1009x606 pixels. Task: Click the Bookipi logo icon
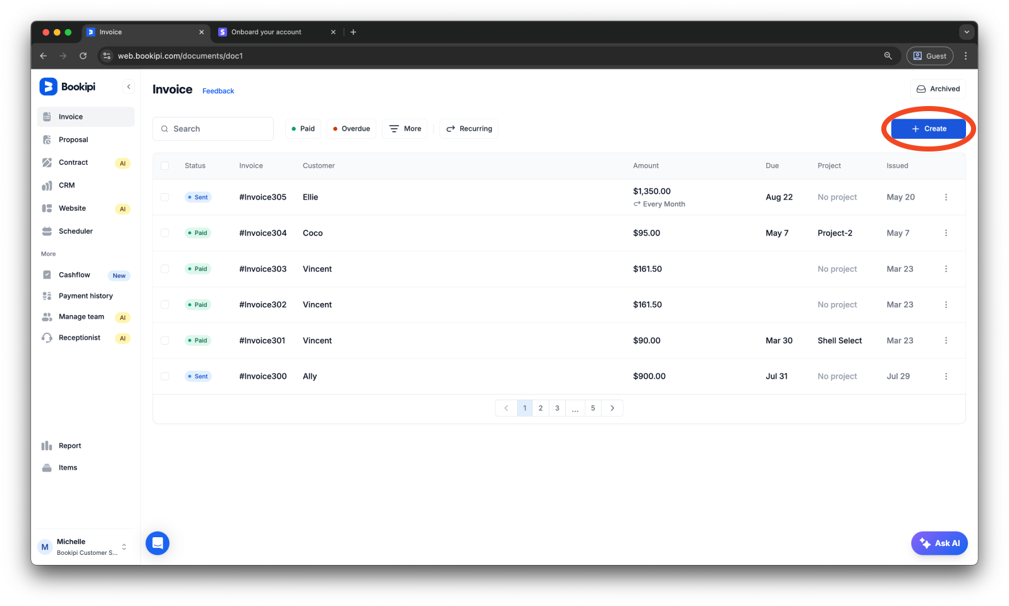48,86
